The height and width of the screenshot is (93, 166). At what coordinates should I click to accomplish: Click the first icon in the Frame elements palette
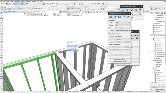(x=111, y=17)
